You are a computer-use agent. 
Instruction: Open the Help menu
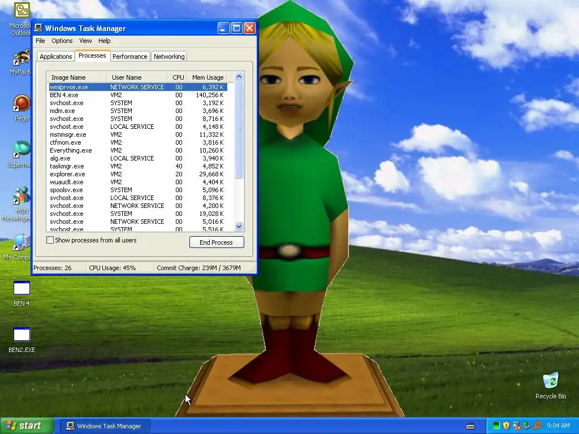104,41
